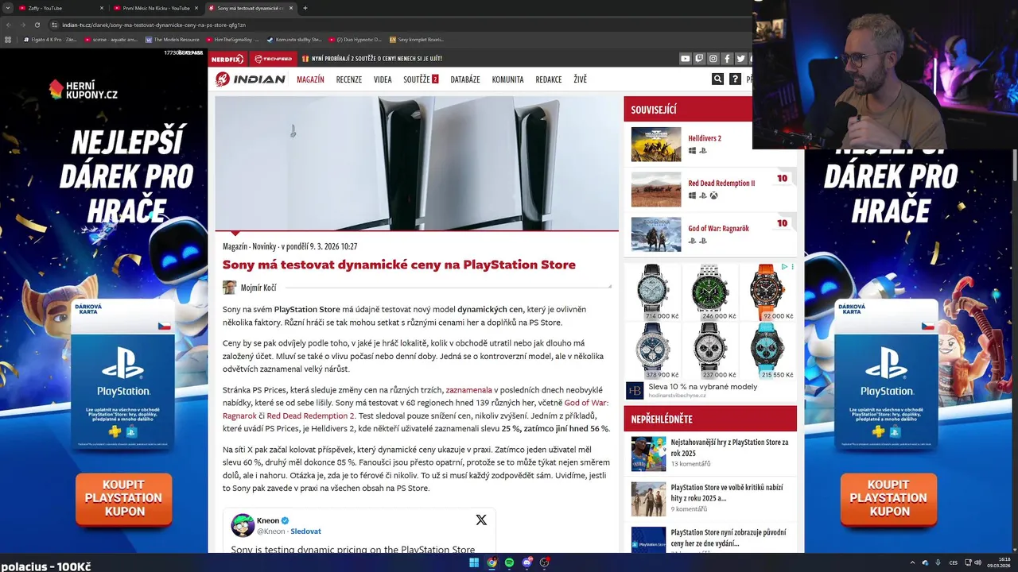Reload the page in browser
This screenshot has width=1018, height=572.
[x=37, y=25]
